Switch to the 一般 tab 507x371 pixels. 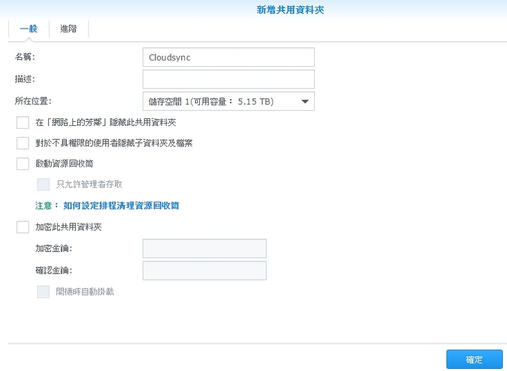(x=28, y=29)
